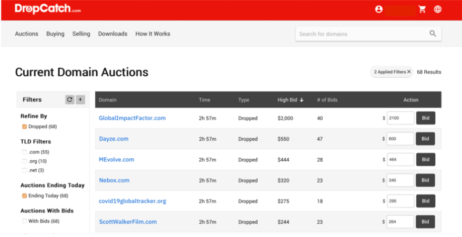Screen dimensions: 462x237
Task: Click the 40 bids count cell
Action: click(320, 118)
